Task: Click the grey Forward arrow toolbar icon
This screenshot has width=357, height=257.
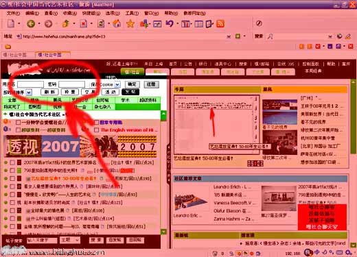Action: 48,23
